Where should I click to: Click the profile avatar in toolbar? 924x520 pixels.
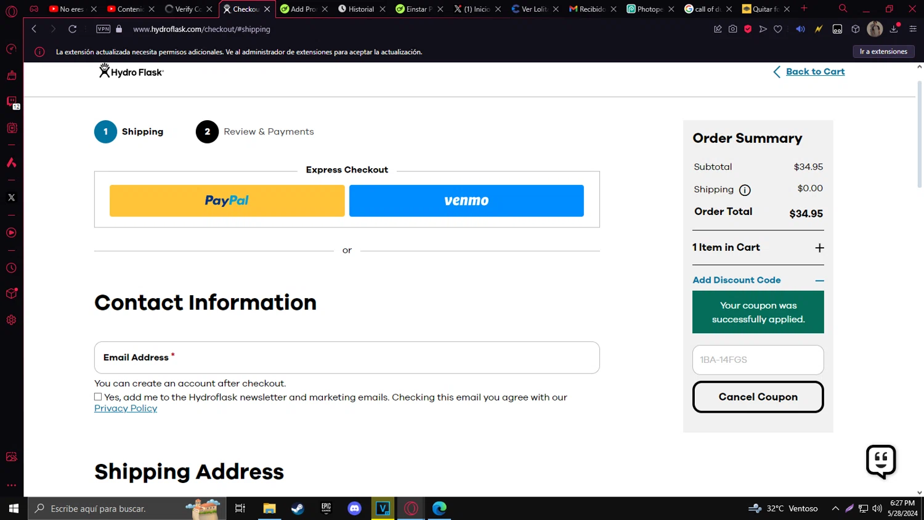(875, 29)
